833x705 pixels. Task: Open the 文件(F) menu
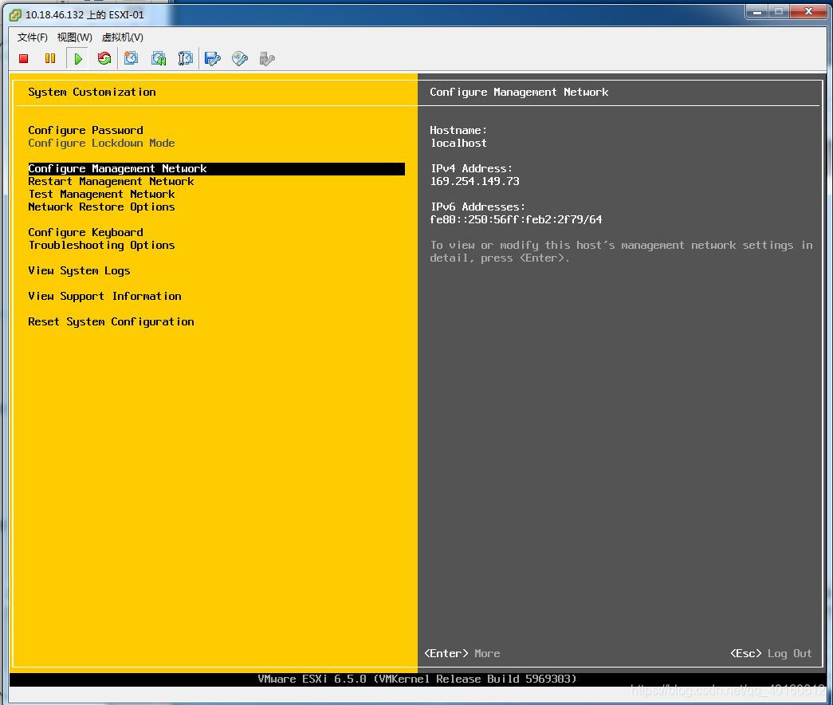click(33, 37)
